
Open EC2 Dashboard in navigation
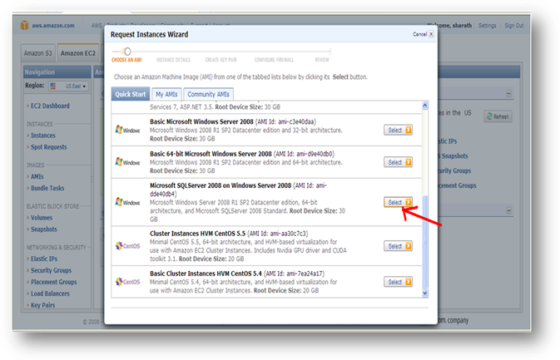coord(50,106)
